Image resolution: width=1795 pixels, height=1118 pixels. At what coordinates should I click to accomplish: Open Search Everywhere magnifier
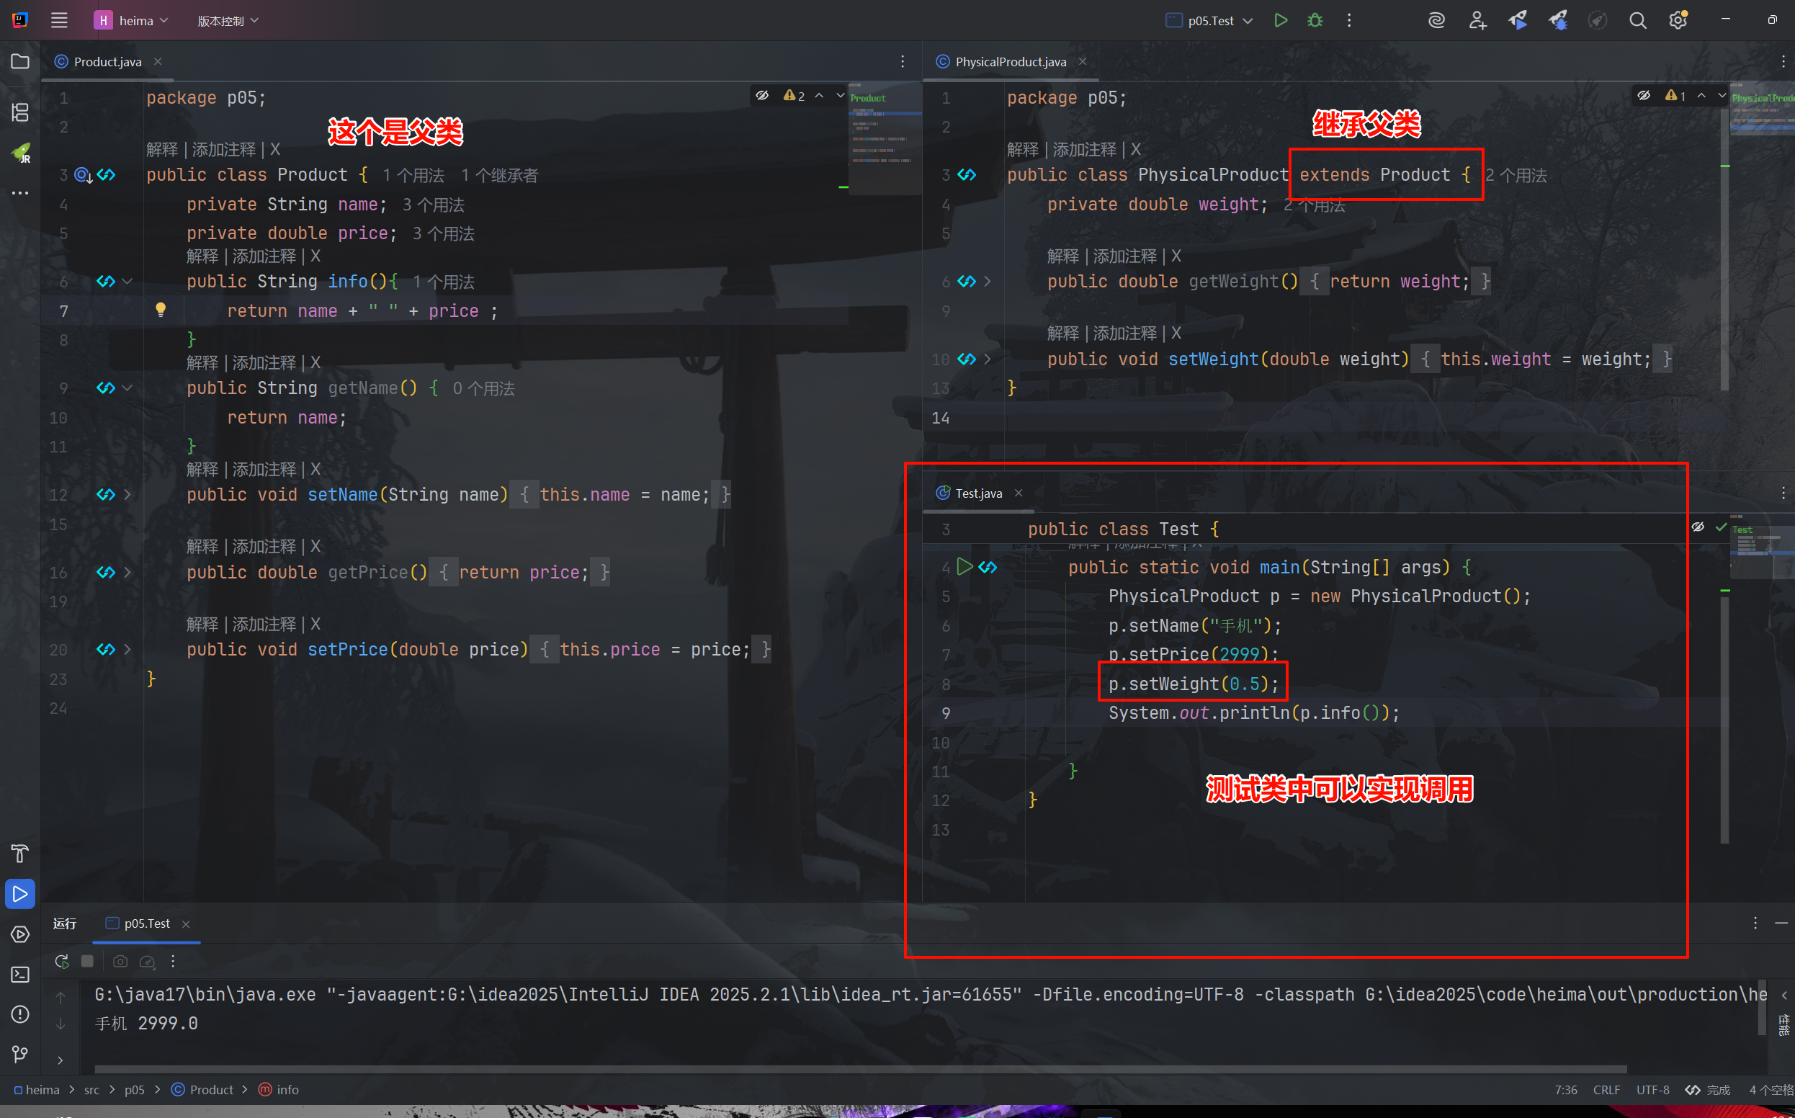coord(1637,21)
